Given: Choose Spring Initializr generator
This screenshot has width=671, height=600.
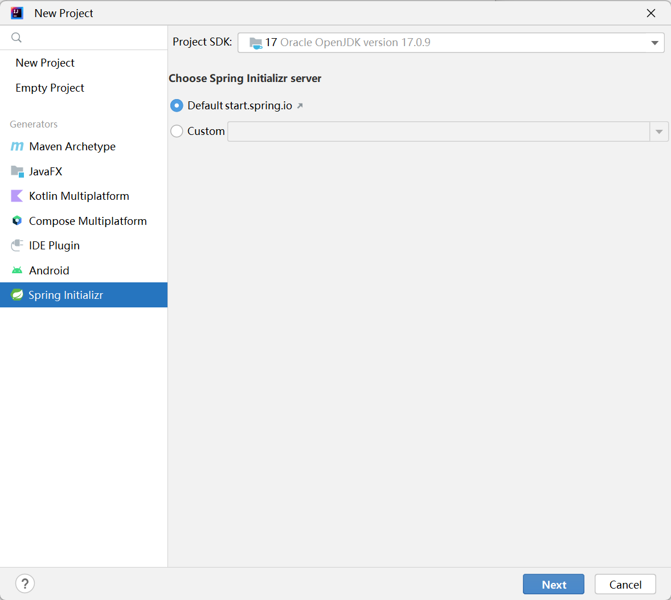Looking at the screenshot, I should [x=83, y=295].
